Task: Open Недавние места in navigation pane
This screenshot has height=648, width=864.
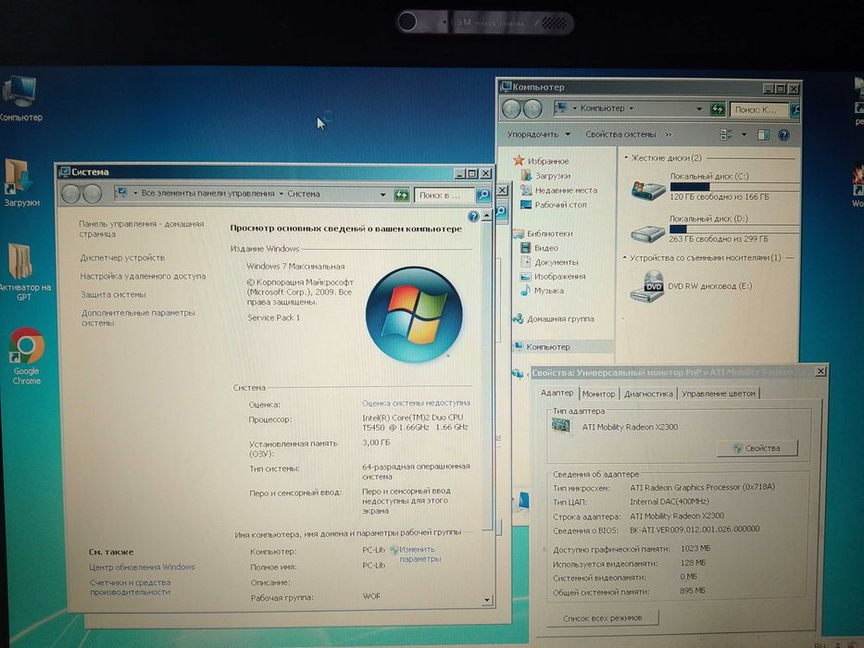Action: click(x=558, y=190)
